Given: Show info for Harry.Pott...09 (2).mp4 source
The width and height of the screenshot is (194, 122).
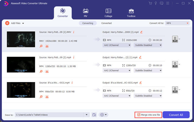Looking at the screenshot, I should 74,57.
